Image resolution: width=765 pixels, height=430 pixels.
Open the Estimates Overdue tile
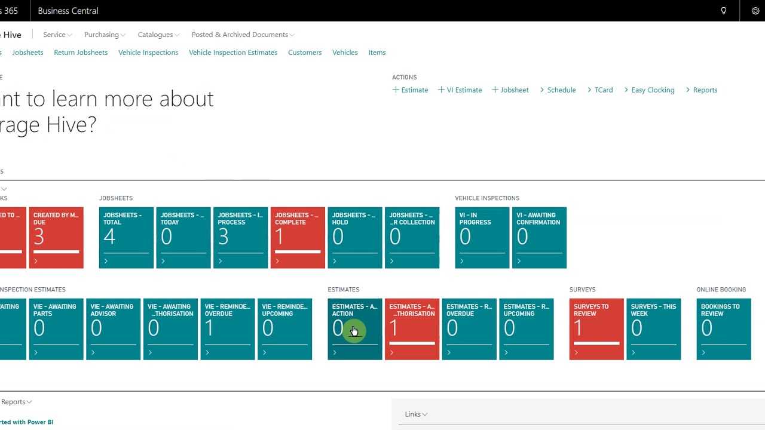(x=469, y=329)
